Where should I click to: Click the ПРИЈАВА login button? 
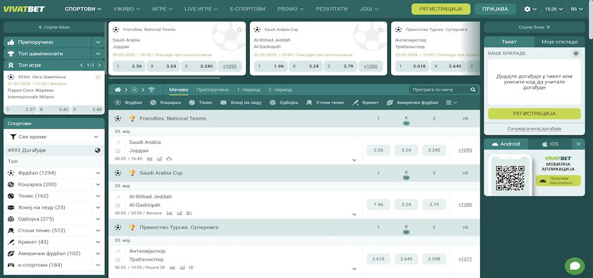495,9
